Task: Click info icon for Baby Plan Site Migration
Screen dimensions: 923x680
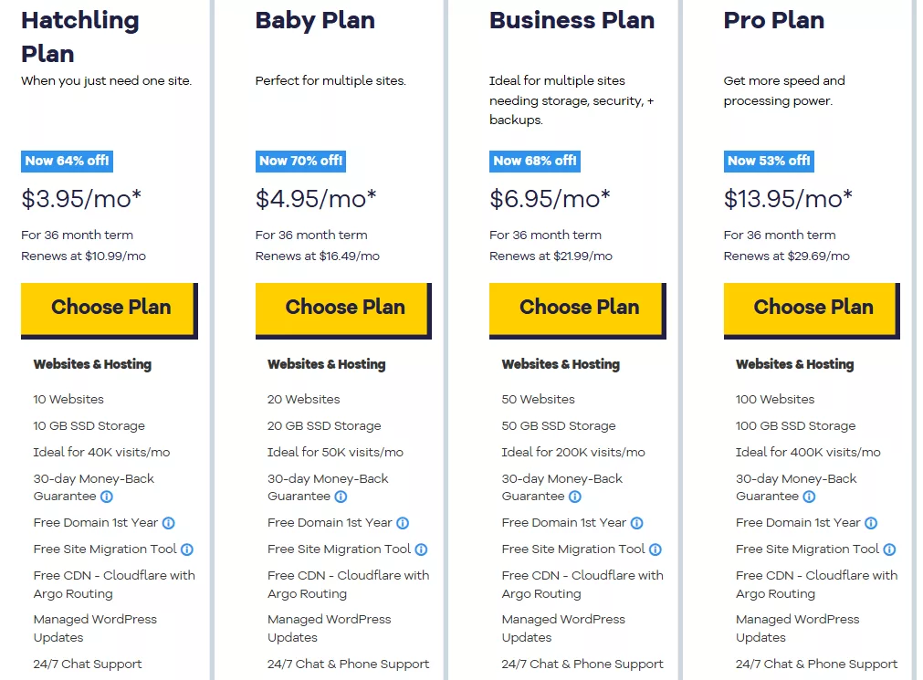Action: (x=421, y=549)
